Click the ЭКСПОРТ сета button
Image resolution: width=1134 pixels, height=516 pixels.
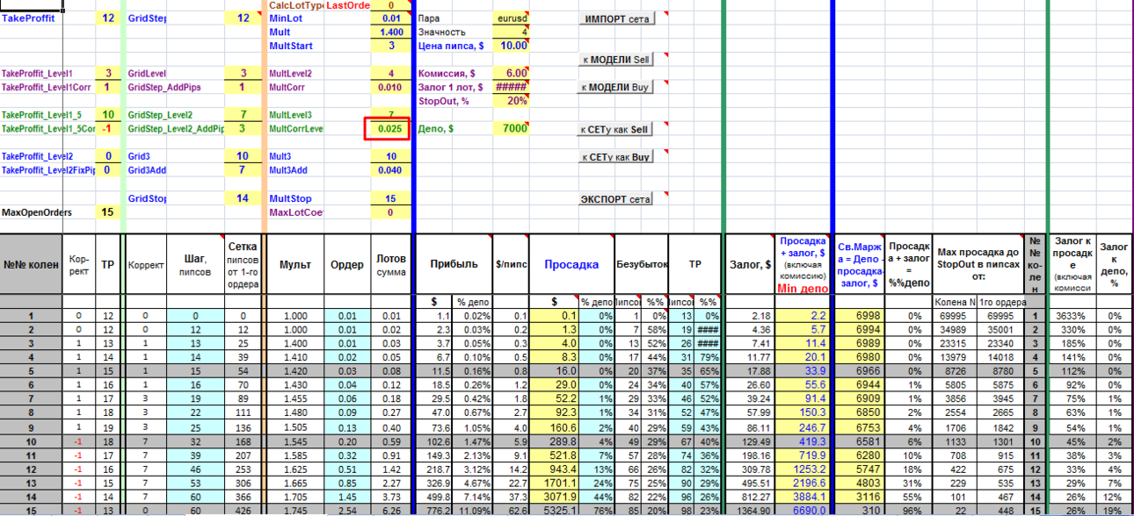[617, 198]
